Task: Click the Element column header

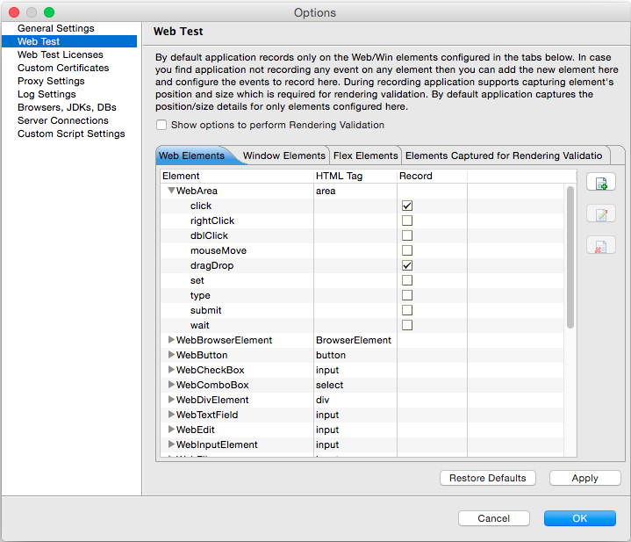Action: tap(237, 176)
